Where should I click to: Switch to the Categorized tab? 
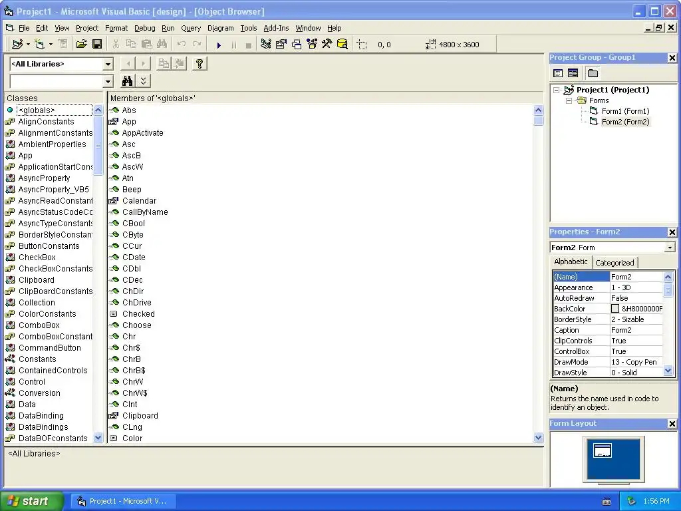614,262
